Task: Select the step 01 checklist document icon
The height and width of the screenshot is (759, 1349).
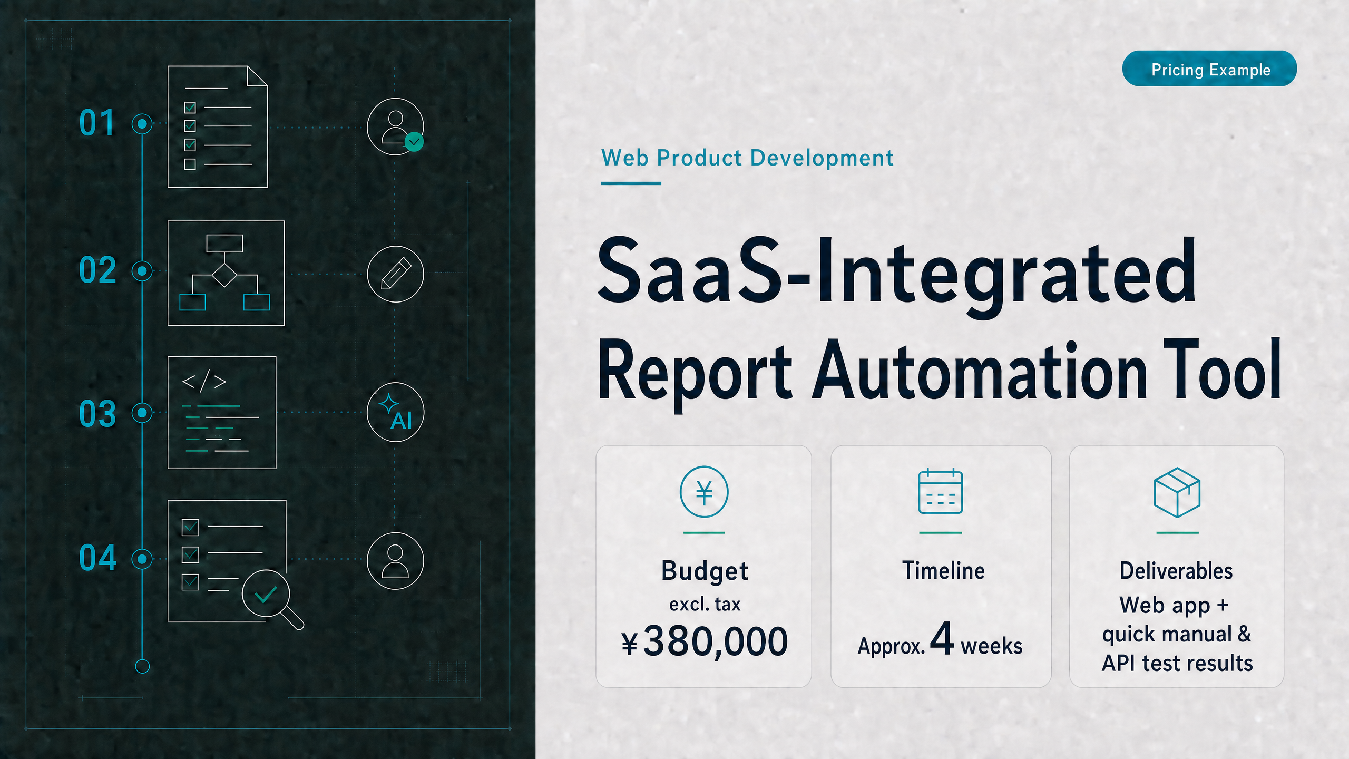Action: (x=218, y=126)
